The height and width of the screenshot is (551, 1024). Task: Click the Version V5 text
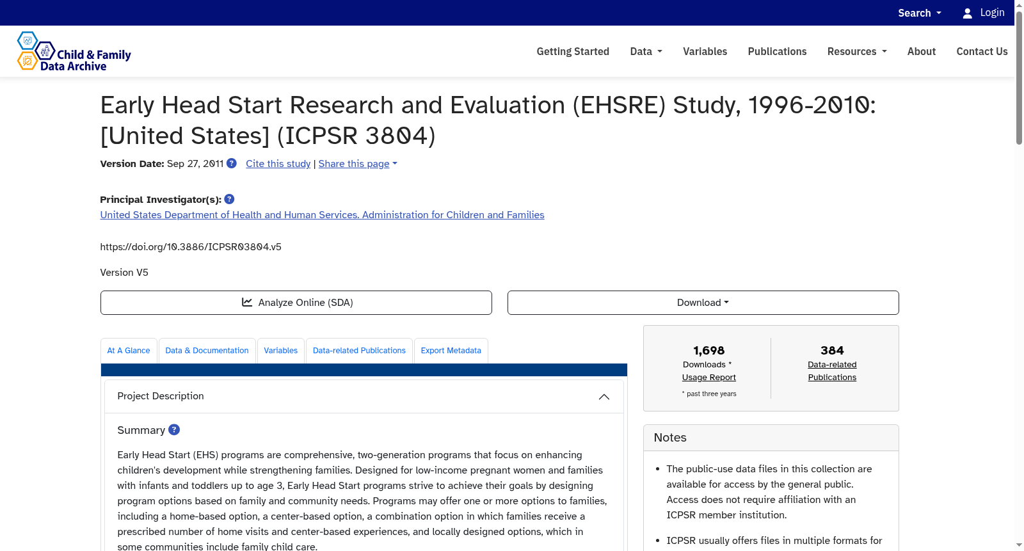(x=124, y=273)
